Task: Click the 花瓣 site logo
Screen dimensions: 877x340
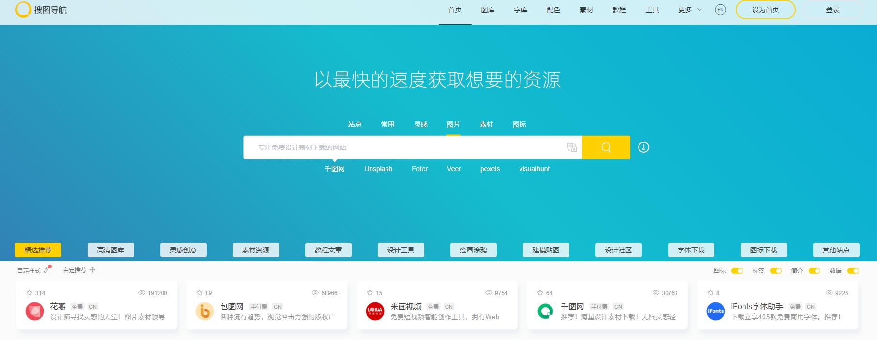Action: [x=35, y=311]
